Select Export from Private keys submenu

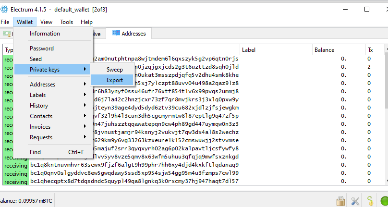115,80
